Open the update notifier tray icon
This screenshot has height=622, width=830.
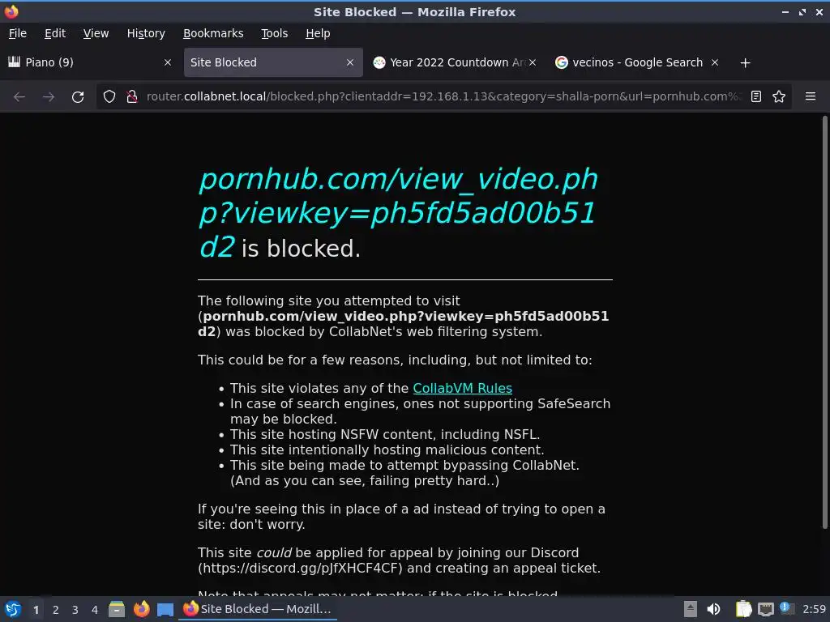[x=787, y=608]
